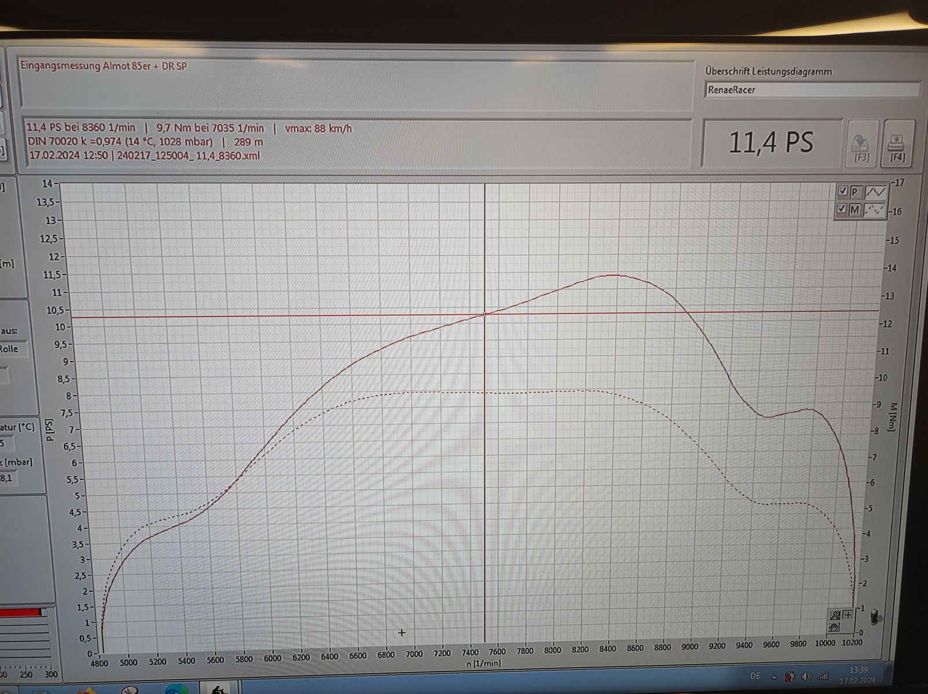Open the M curve dashed style selector
Image resolution: width=928 pixels, height=694 pixels.
click(874, 210)
